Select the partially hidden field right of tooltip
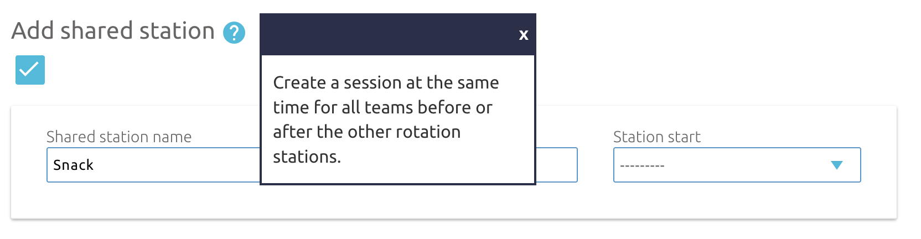 tap(557, 165)
